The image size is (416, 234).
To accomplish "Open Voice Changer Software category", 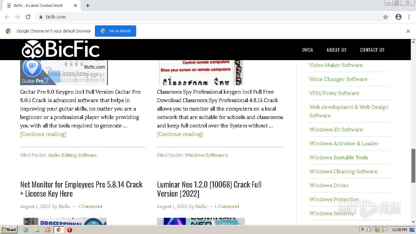I will pyautogui.click(x=338, y=79).
